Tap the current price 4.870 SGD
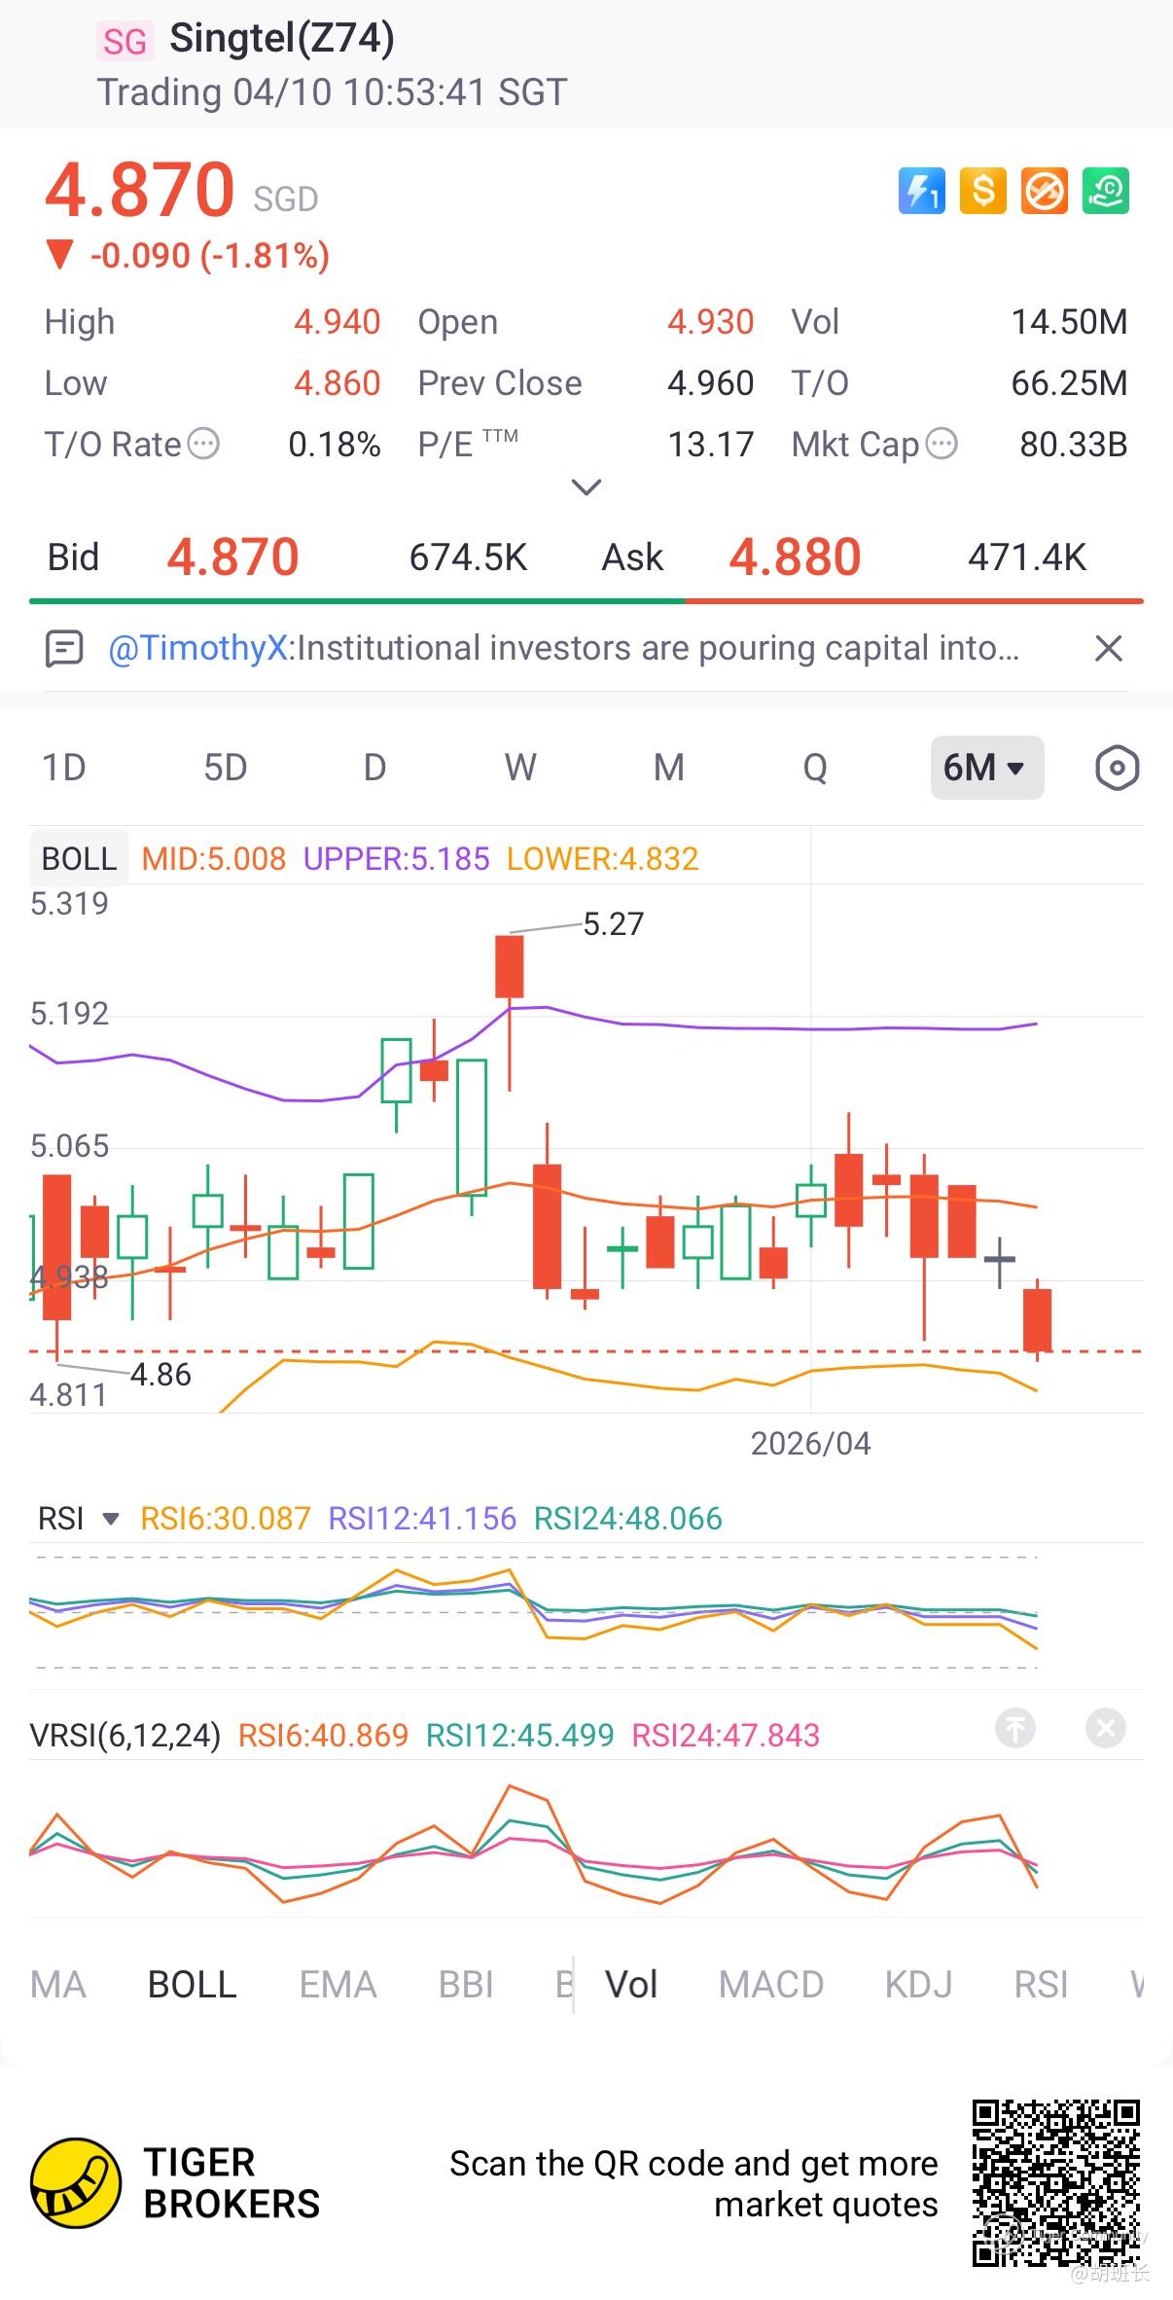This screenshot has height=2300, width=1173. point(181,190)
